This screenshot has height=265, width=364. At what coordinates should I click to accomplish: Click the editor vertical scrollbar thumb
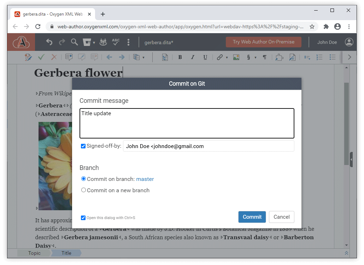(346, 124)
